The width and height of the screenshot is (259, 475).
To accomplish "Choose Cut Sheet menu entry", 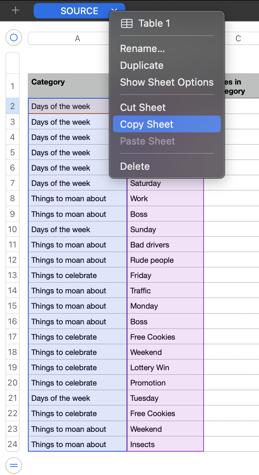I will 143,107.
